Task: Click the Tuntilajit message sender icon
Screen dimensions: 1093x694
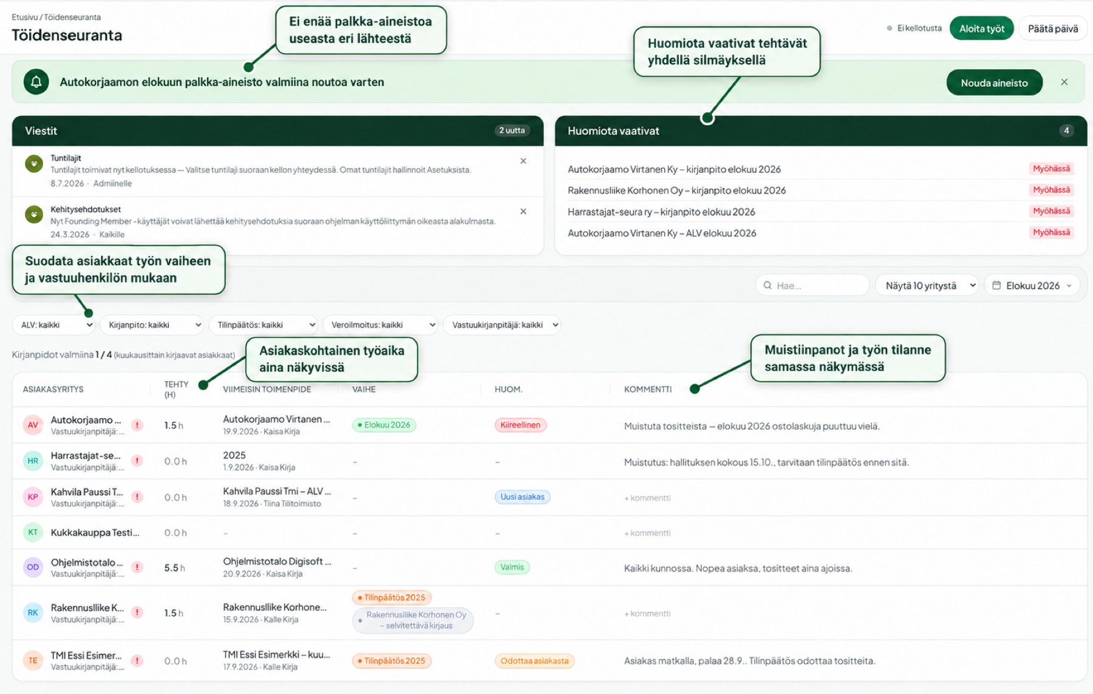Action: (34, 163)
